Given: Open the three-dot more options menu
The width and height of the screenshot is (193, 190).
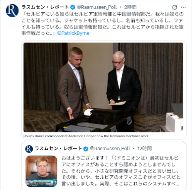Looking at the screenshot, I should 183,7.
